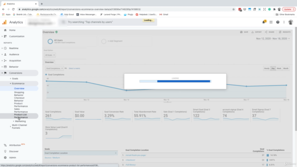This screenshot has height=167, width=297.
Task: Open Product Performance report
Action: pyautogui.click(x=20, y=105)
